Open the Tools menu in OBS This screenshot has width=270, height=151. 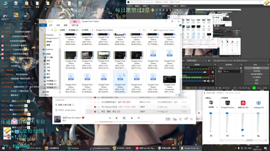tap(175, 6)
